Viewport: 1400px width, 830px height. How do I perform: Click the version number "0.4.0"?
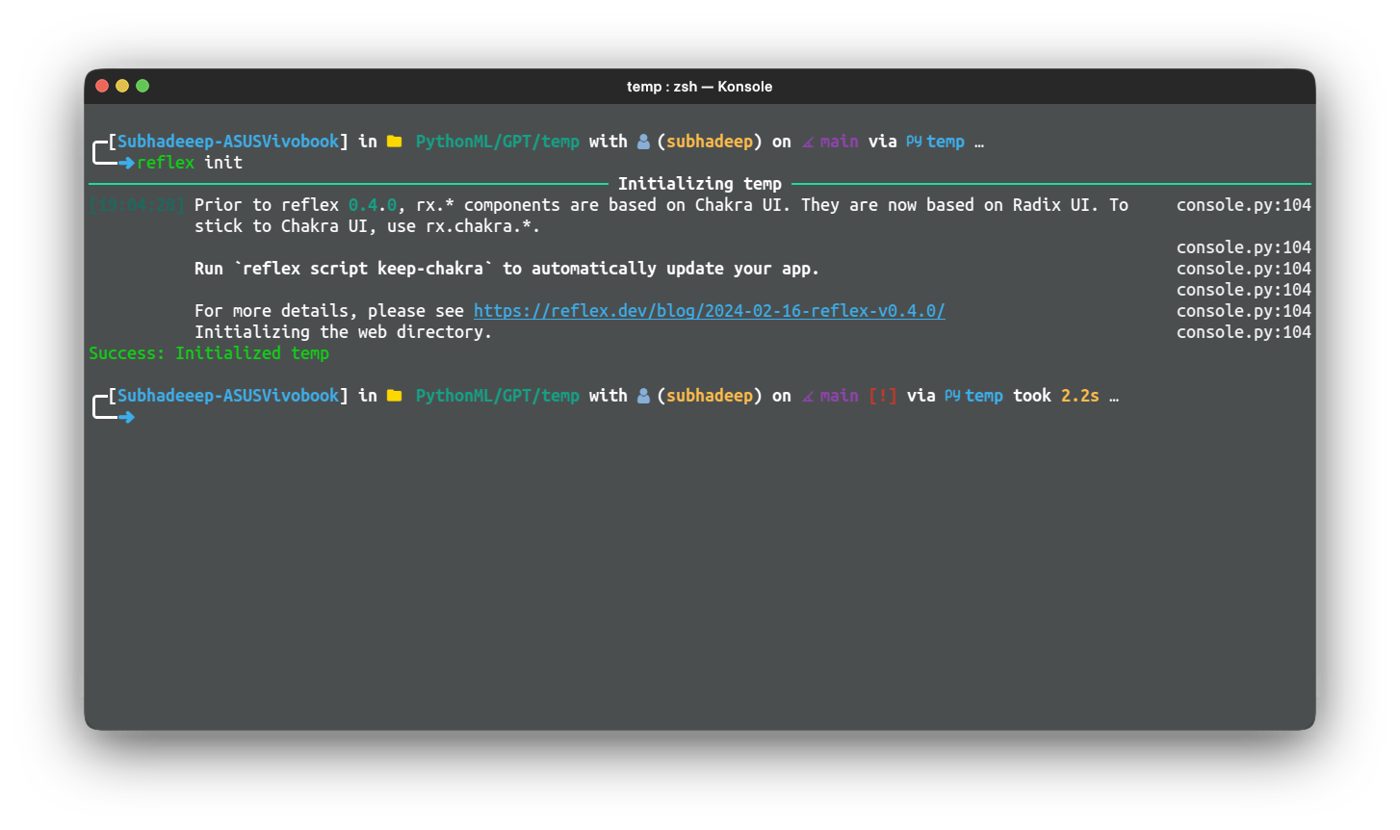(373, 205)
